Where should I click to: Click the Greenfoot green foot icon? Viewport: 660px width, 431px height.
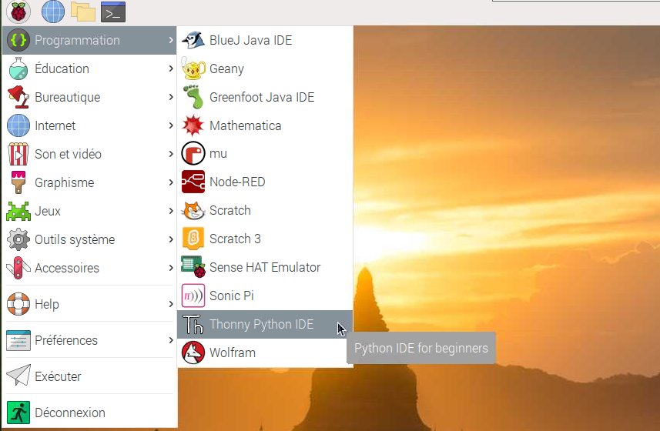coord(193,97)
